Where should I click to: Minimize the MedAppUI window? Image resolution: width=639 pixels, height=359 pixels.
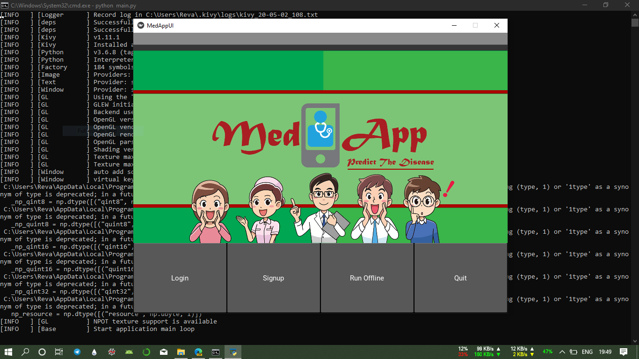coord(454,25)
